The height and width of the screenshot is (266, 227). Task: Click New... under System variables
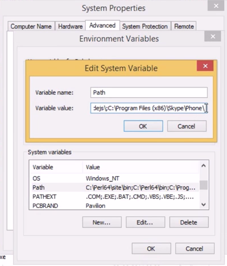102,222
